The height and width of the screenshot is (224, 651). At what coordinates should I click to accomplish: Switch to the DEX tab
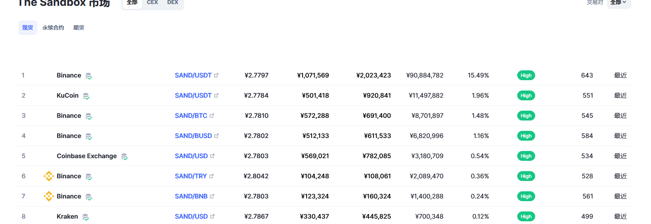(x=173, y=3)
